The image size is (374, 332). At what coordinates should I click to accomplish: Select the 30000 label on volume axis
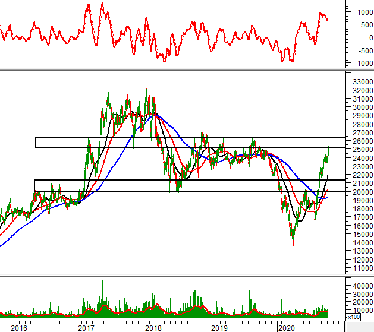363,294
